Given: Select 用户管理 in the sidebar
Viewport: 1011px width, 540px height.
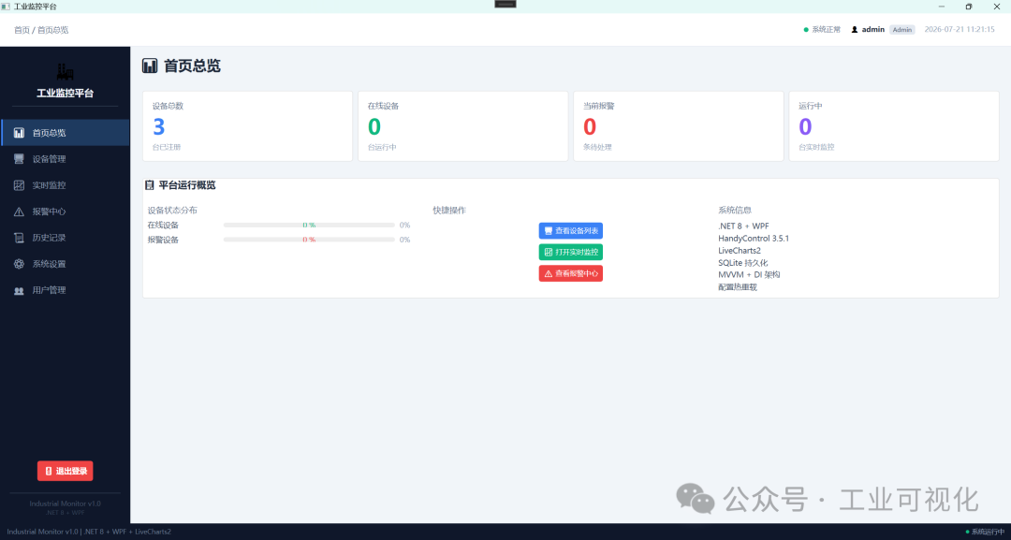Looking at the screenshot, I should point(66,290).
